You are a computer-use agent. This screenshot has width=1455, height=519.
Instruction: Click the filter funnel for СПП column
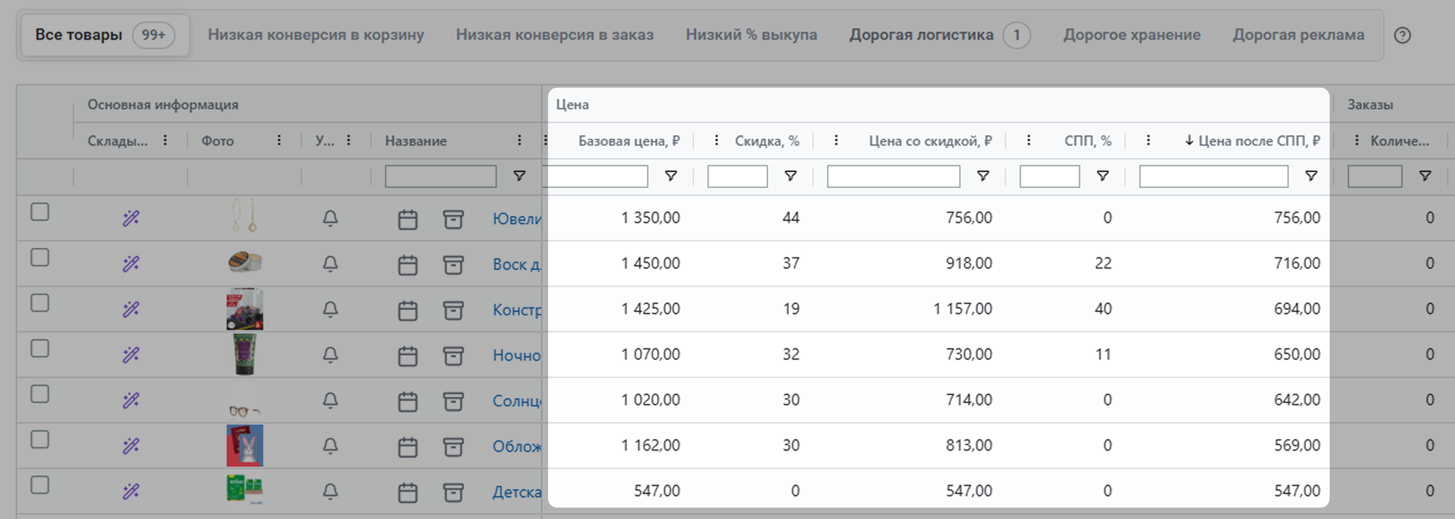(1102, 176)
